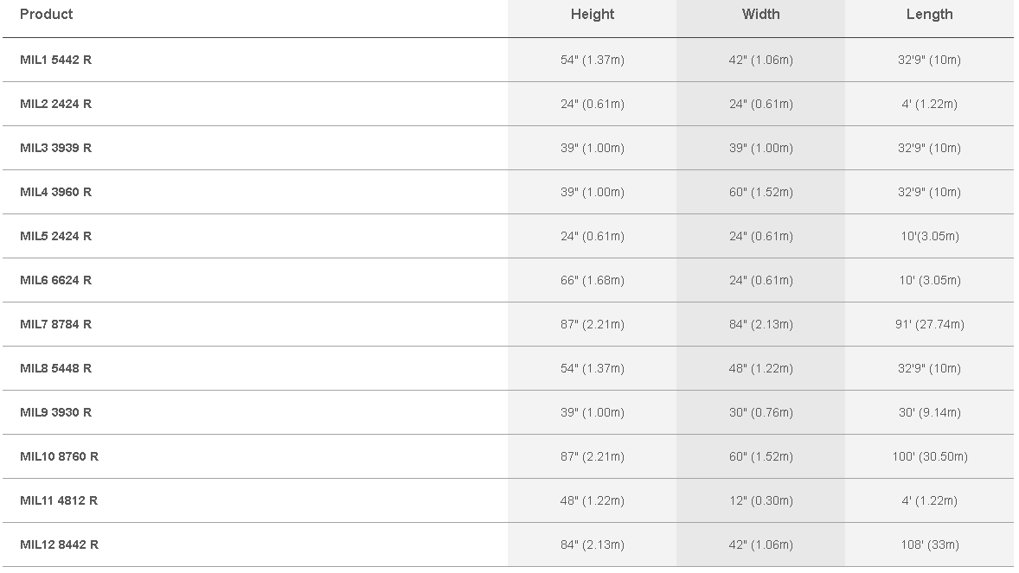Open the MIL11 4812 R entry
1019x573 pixels.
pyautogui.click(x=59, y=500)
